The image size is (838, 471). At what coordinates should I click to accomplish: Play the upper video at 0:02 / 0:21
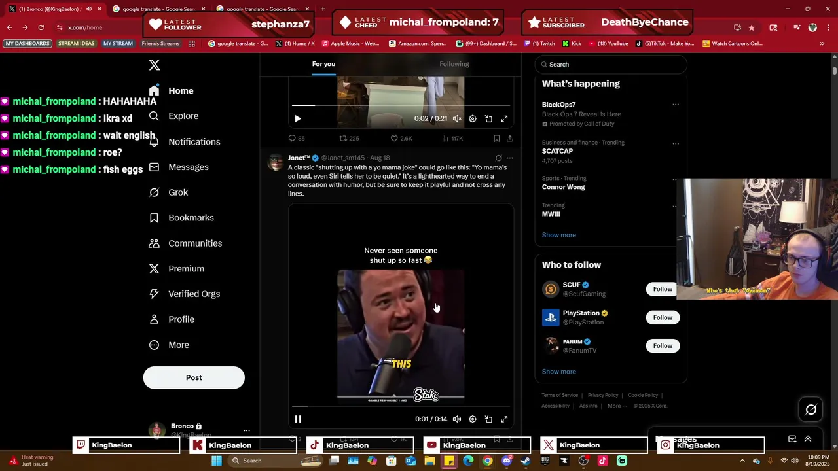[298, 118]
